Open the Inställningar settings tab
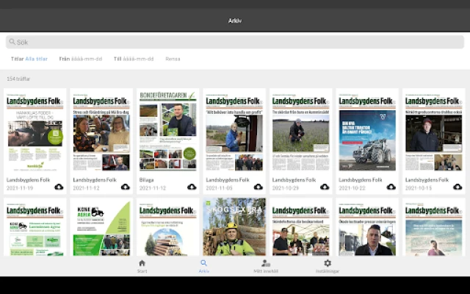This screenshot has height=294, width=470. [328, 266]
